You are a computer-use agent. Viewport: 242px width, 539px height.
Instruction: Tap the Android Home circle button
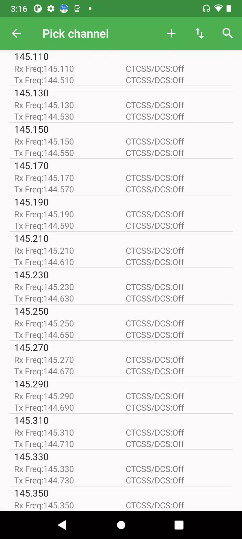pos(121,525)
